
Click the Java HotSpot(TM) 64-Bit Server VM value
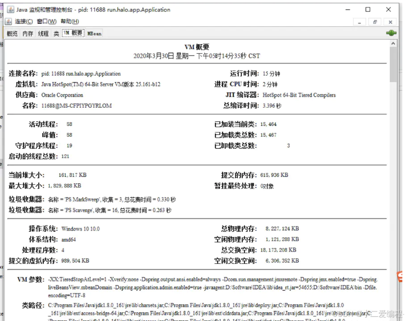tap(101, 85)
